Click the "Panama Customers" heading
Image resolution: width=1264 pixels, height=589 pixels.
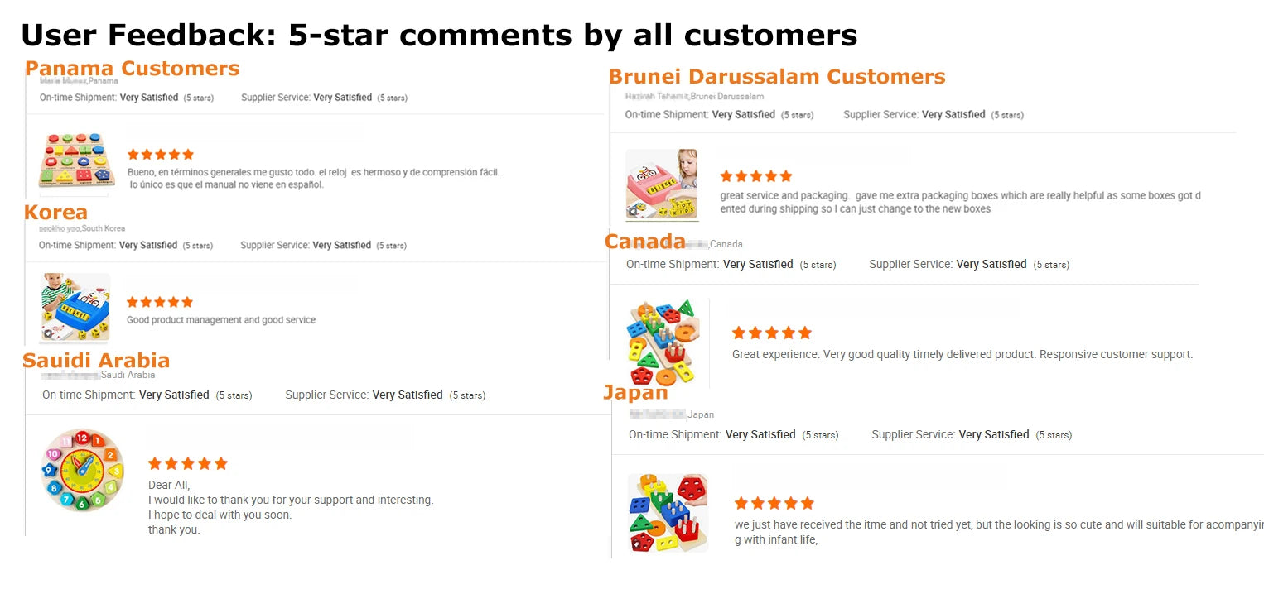(132, 68)
